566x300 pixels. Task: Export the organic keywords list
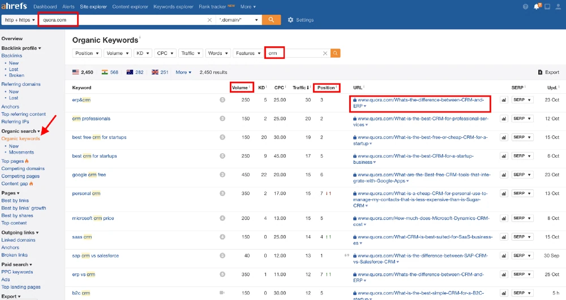pyautogui.click(x=548, y=72)
